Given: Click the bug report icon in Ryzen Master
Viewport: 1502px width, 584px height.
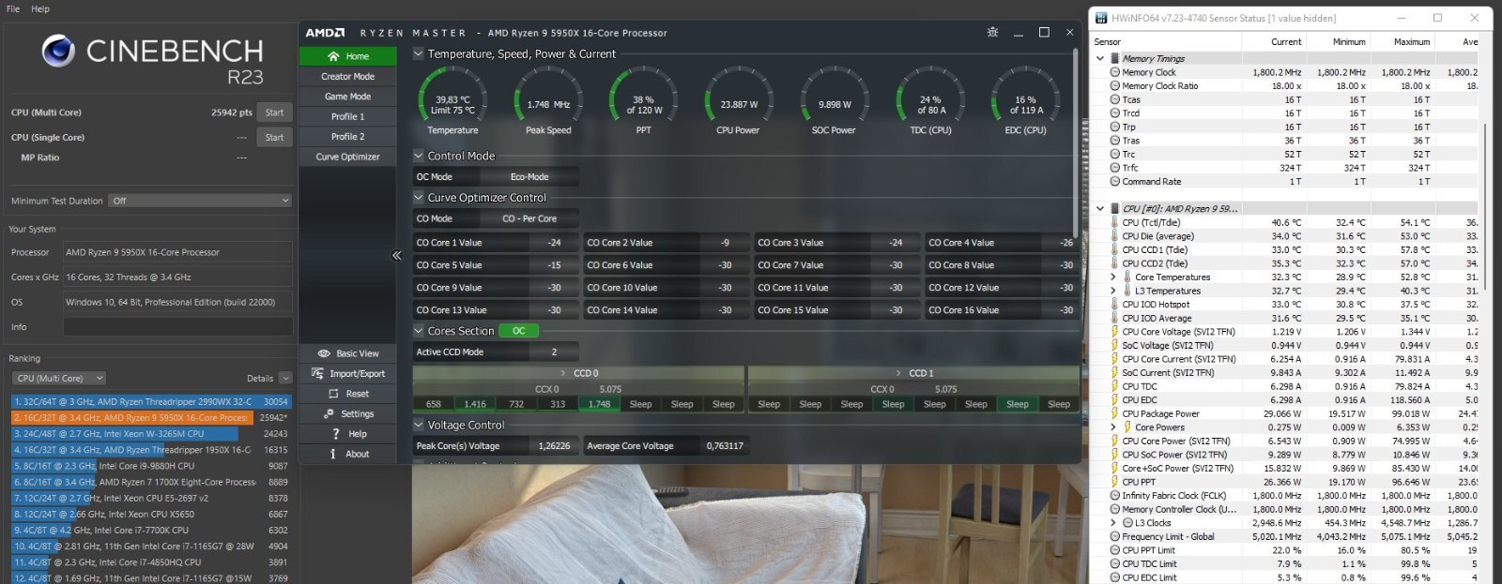Looking at the screenshot, I should [992, 32].
